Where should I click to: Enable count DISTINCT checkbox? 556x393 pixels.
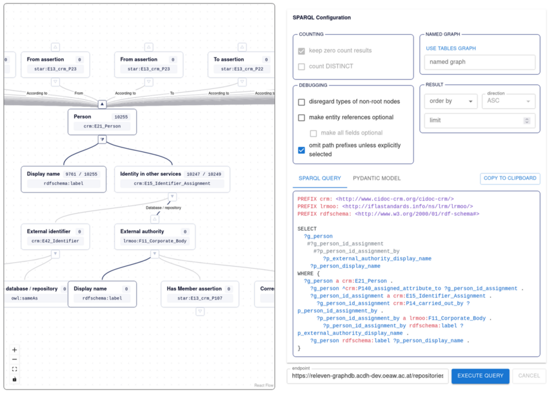click(301, 66)
